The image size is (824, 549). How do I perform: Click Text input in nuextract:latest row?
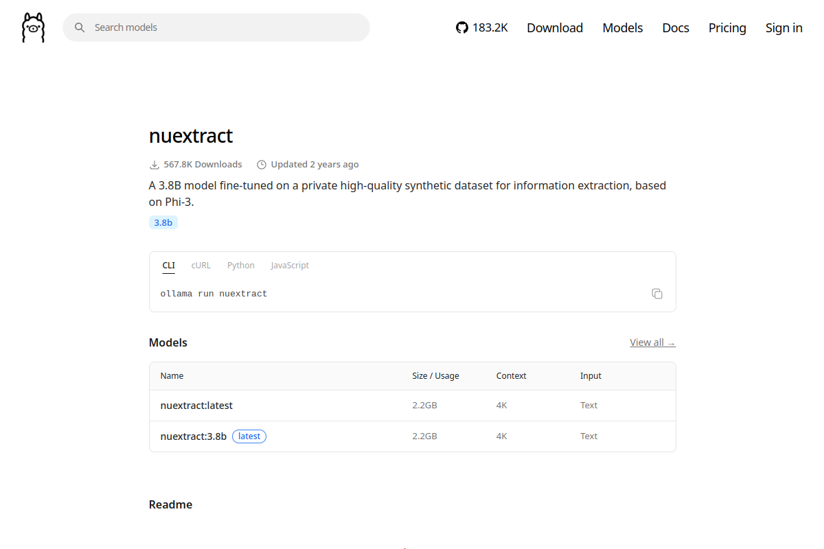click(588, 406)
